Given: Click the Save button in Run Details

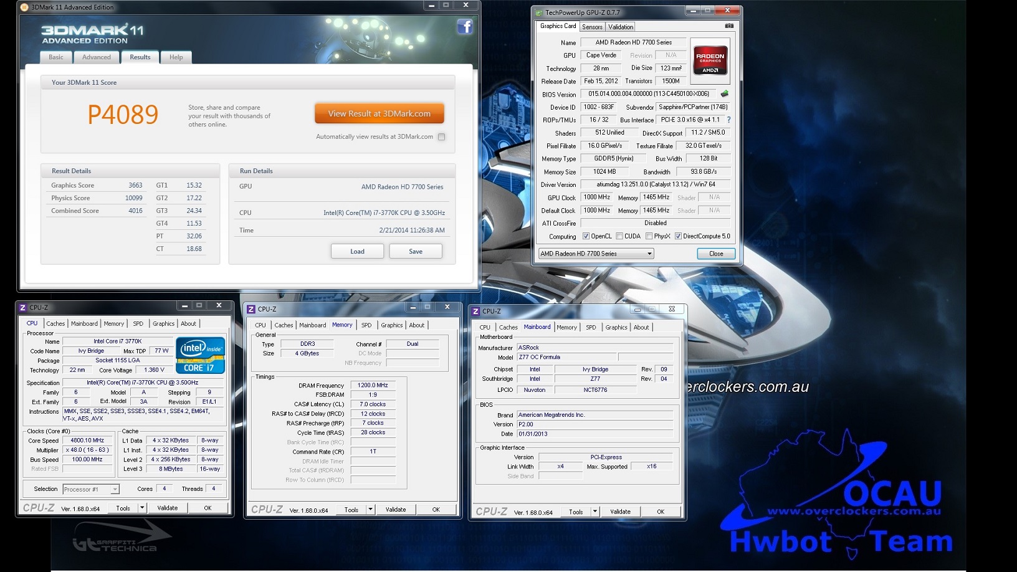Looking at the screenshot, I should tap(416, 251).
